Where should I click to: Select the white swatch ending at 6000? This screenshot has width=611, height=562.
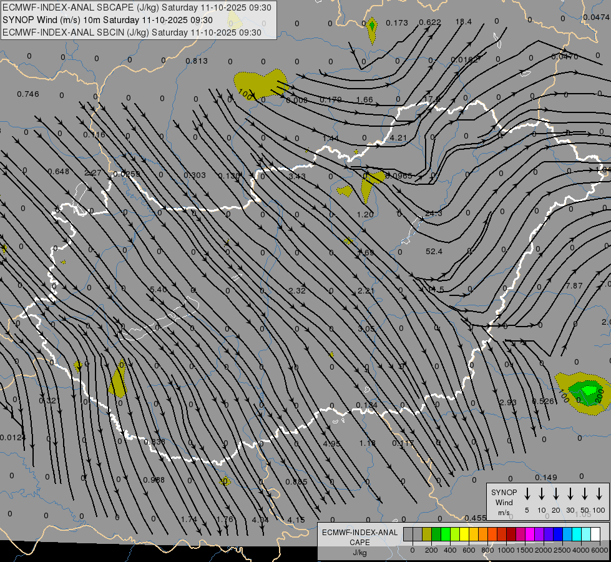595,535
